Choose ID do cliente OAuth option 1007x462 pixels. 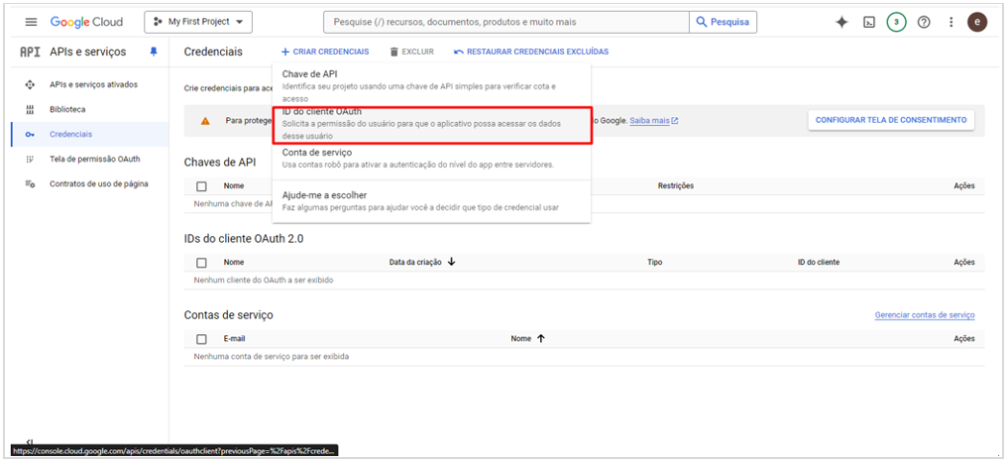click(431, 125)
